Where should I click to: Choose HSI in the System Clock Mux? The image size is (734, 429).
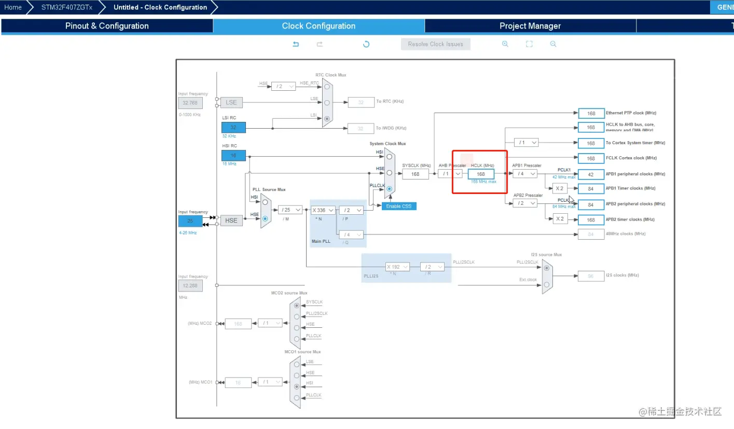click(390, 156)
